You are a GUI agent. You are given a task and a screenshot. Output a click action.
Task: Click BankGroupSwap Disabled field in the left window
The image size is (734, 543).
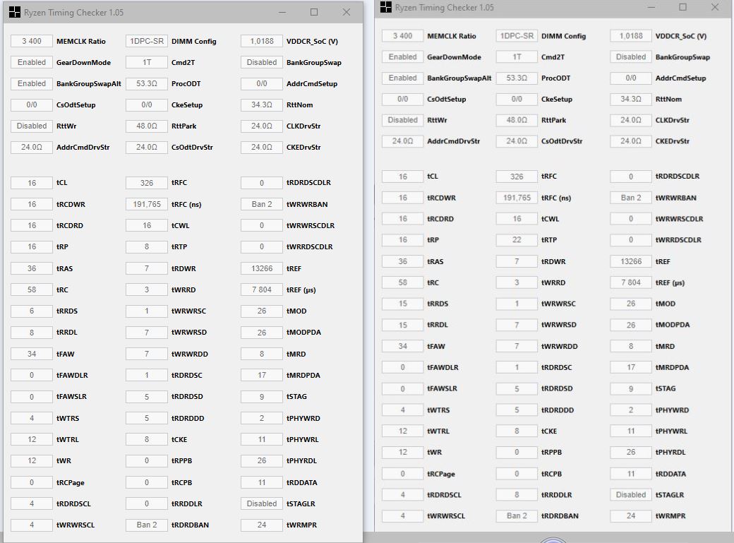(x=262, y=62)
